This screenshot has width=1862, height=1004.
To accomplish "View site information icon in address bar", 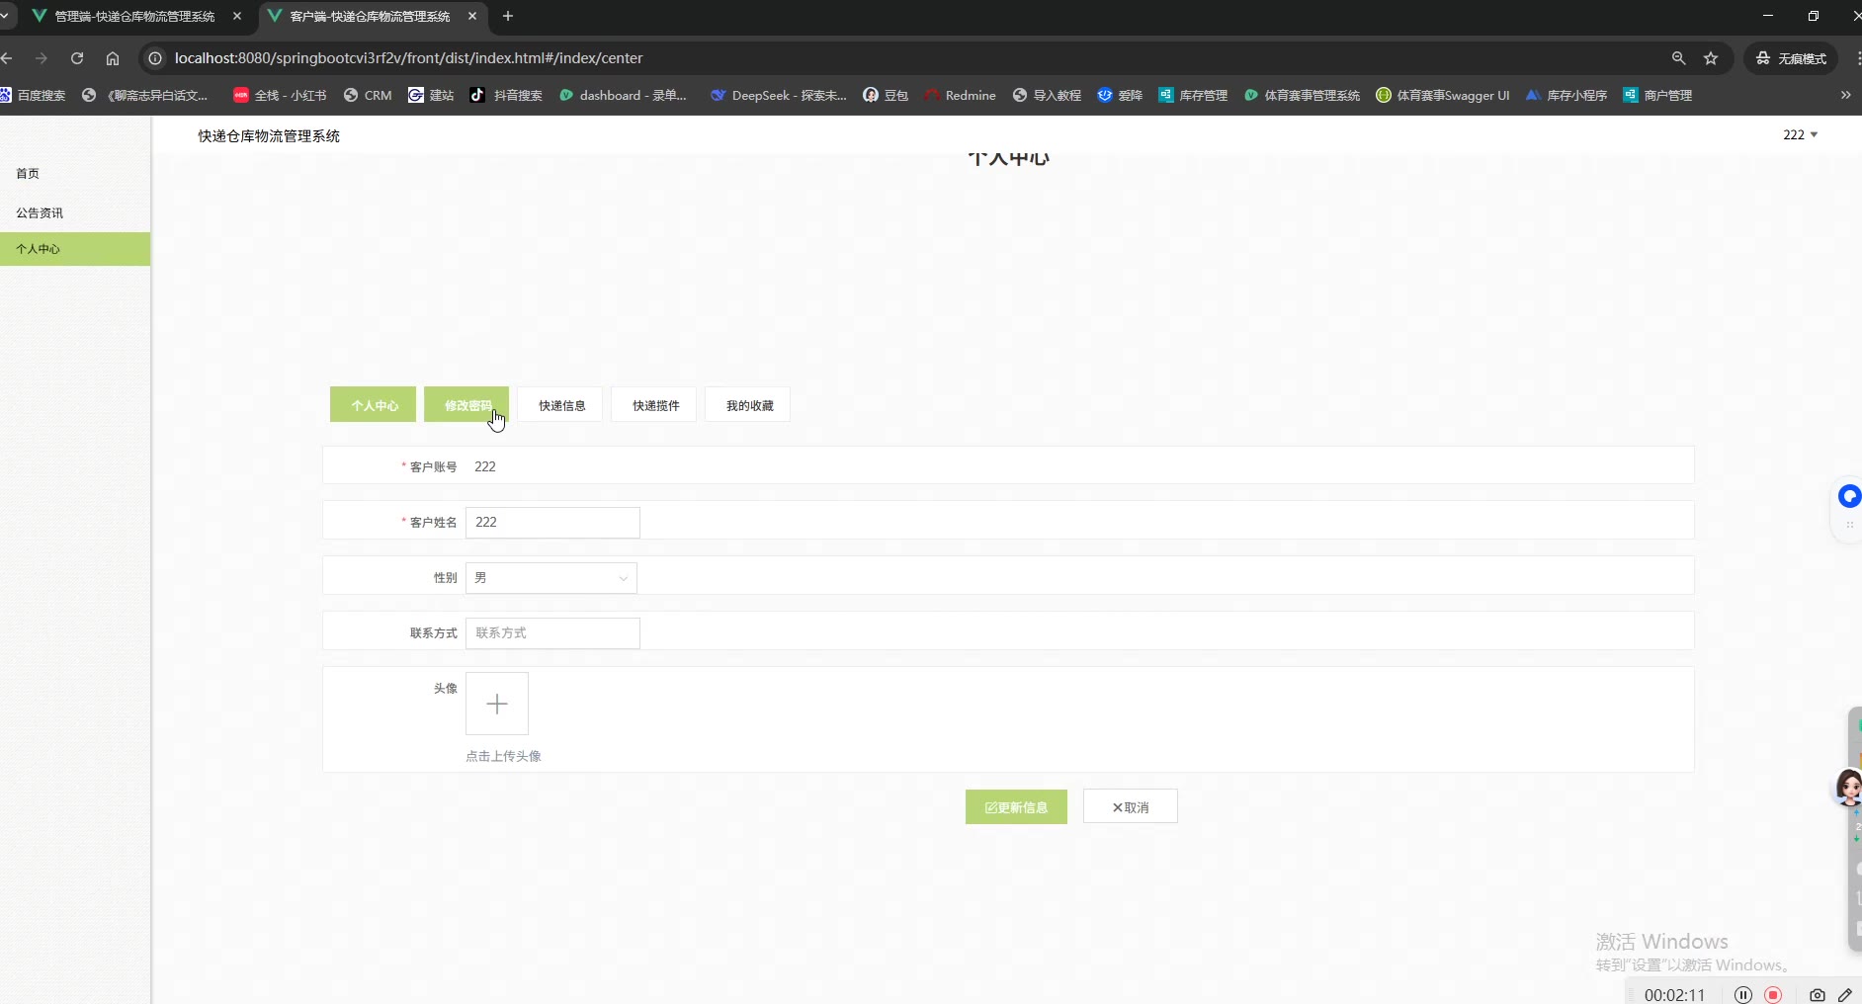I will [155, 58].
